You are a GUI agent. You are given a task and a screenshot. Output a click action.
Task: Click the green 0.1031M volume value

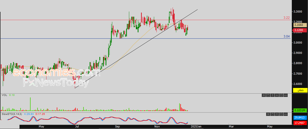point(300,110)
